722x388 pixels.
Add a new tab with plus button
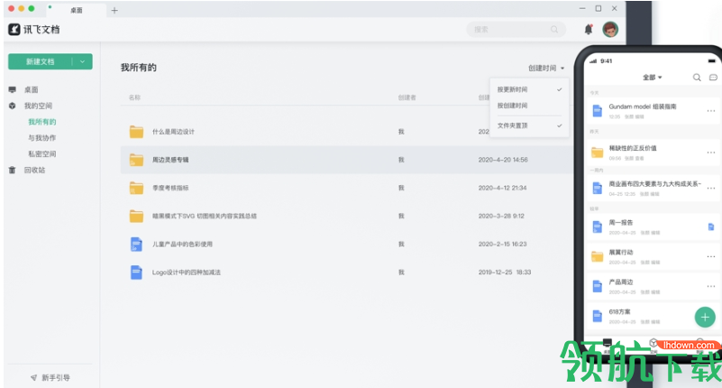pos(114,10)
